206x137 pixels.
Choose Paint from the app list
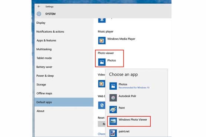137,110
